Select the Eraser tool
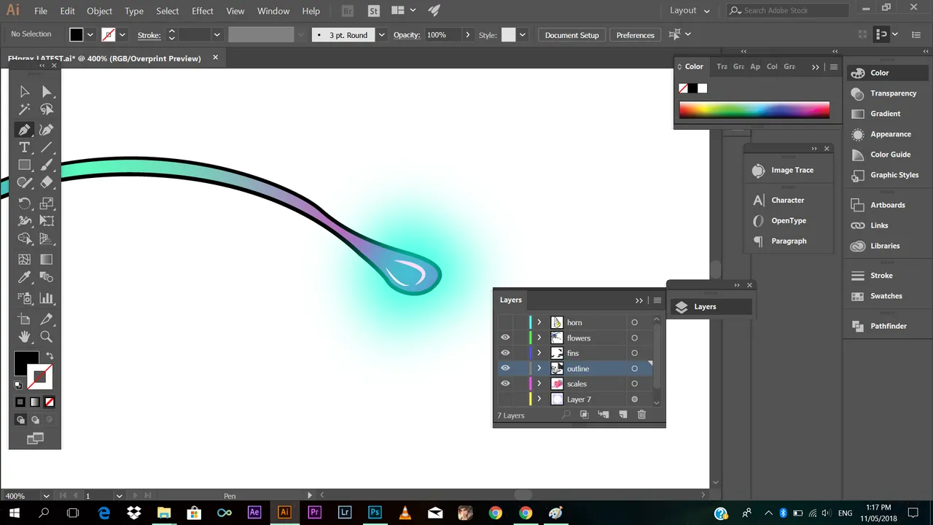Screen dimensions: 933x525 pyautogui.click(x=47, y=183)
